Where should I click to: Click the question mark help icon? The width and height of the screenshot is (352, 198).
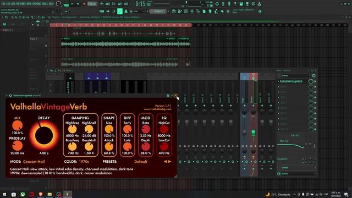click(235, 4)
